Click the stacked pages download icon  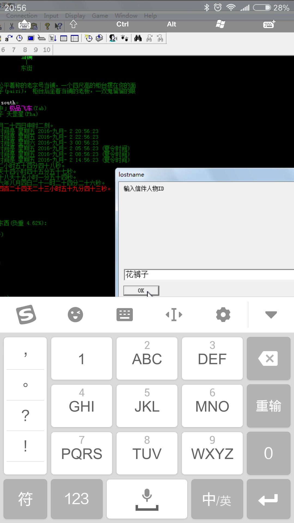99,38
